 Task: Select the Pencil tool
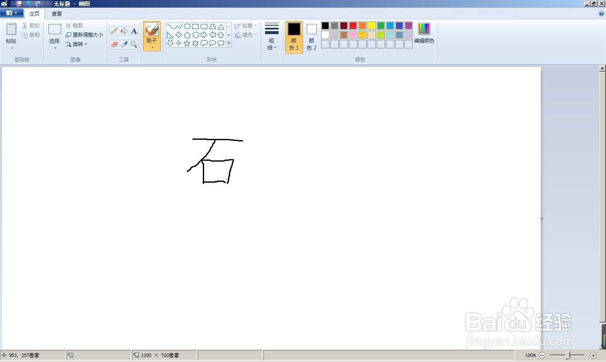point(114,31)
